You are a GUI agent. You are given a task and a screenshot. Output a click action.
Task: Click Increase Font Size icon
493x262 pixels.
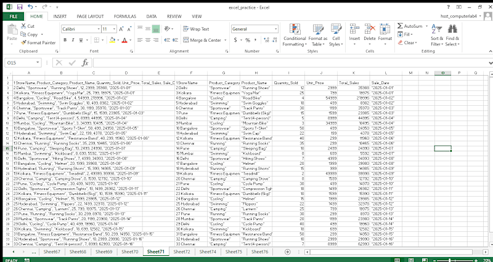(x=121, y=29)
